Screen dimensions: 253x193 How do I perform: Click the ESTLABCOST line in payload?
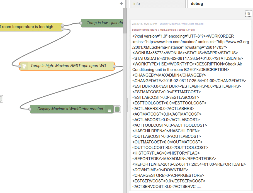coord(166,97)
